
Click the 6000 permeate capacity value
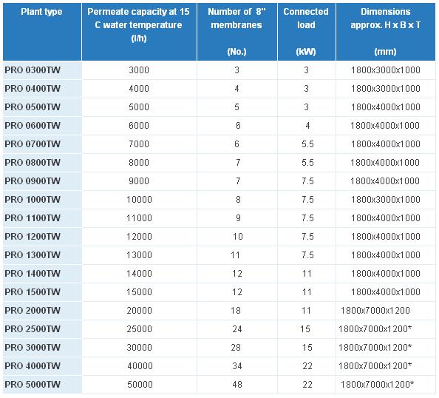pyautogui.click(x=139, y=126)
